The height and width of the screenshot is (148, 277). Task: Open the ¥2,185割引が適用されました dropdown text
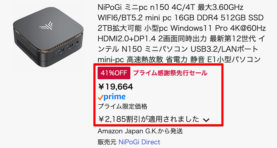149,119
